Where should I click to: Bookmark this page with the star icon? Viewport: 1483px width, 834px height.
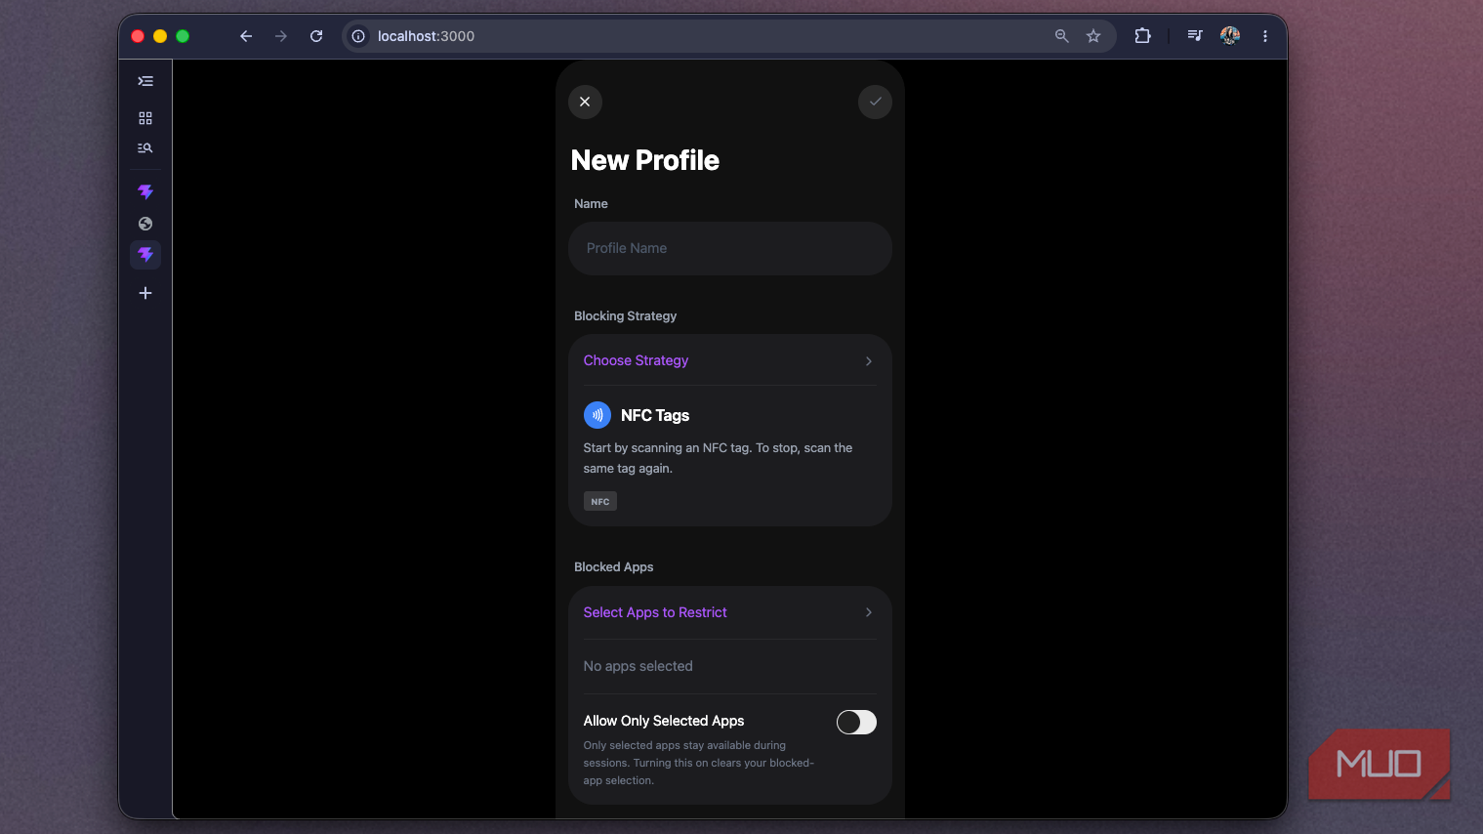[x=1093, y=36]
